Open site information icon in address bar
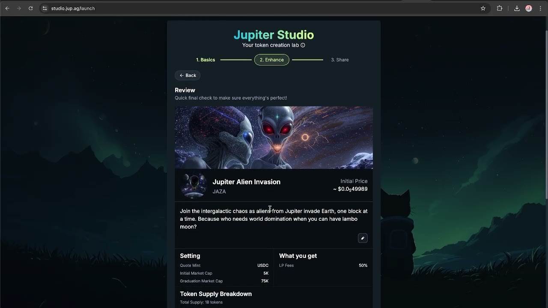Viewport: 548px width, 308px height. click(45, 8)
